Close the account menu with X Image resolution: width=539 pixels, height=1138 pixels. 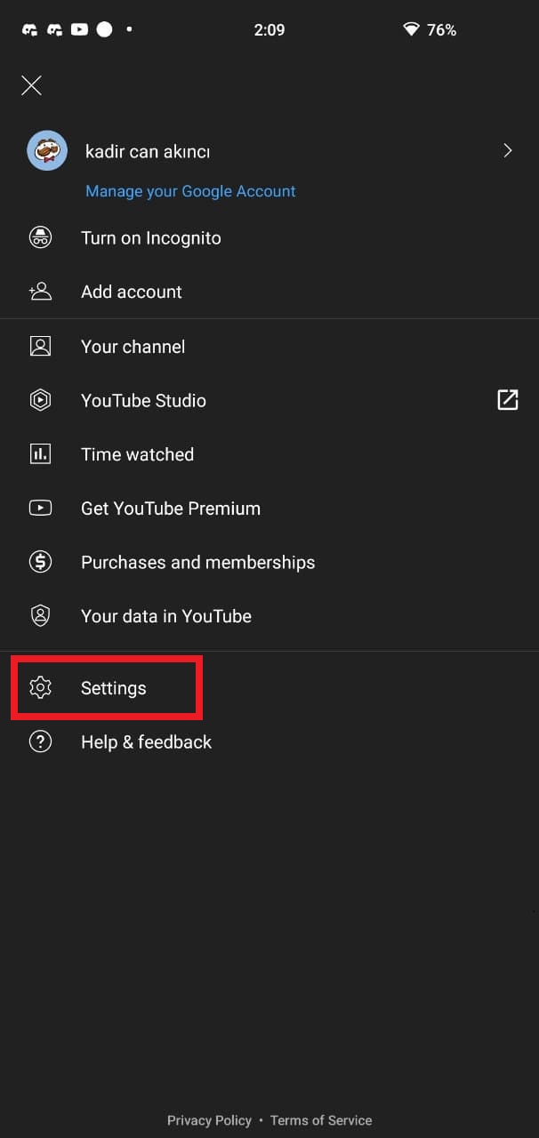click(31, 85)
